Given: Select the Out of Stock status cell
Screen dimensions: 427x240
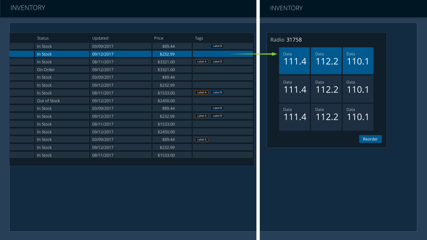Looking at the screenshot, I should point(62,101).
